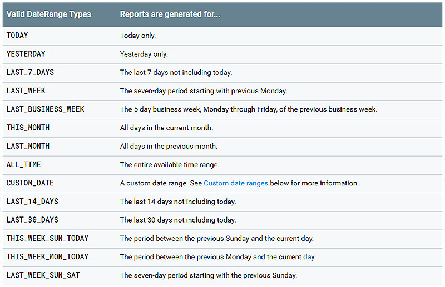Screen dimensions: 445x287
Task: Click the THIS_WEEK_MON_TODAY code entry
Action: click(47, 257)
